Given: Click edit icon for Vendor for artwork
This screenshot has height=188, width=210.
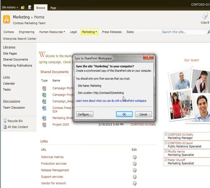Looking at the screenshot, I should tap(134, 183).
